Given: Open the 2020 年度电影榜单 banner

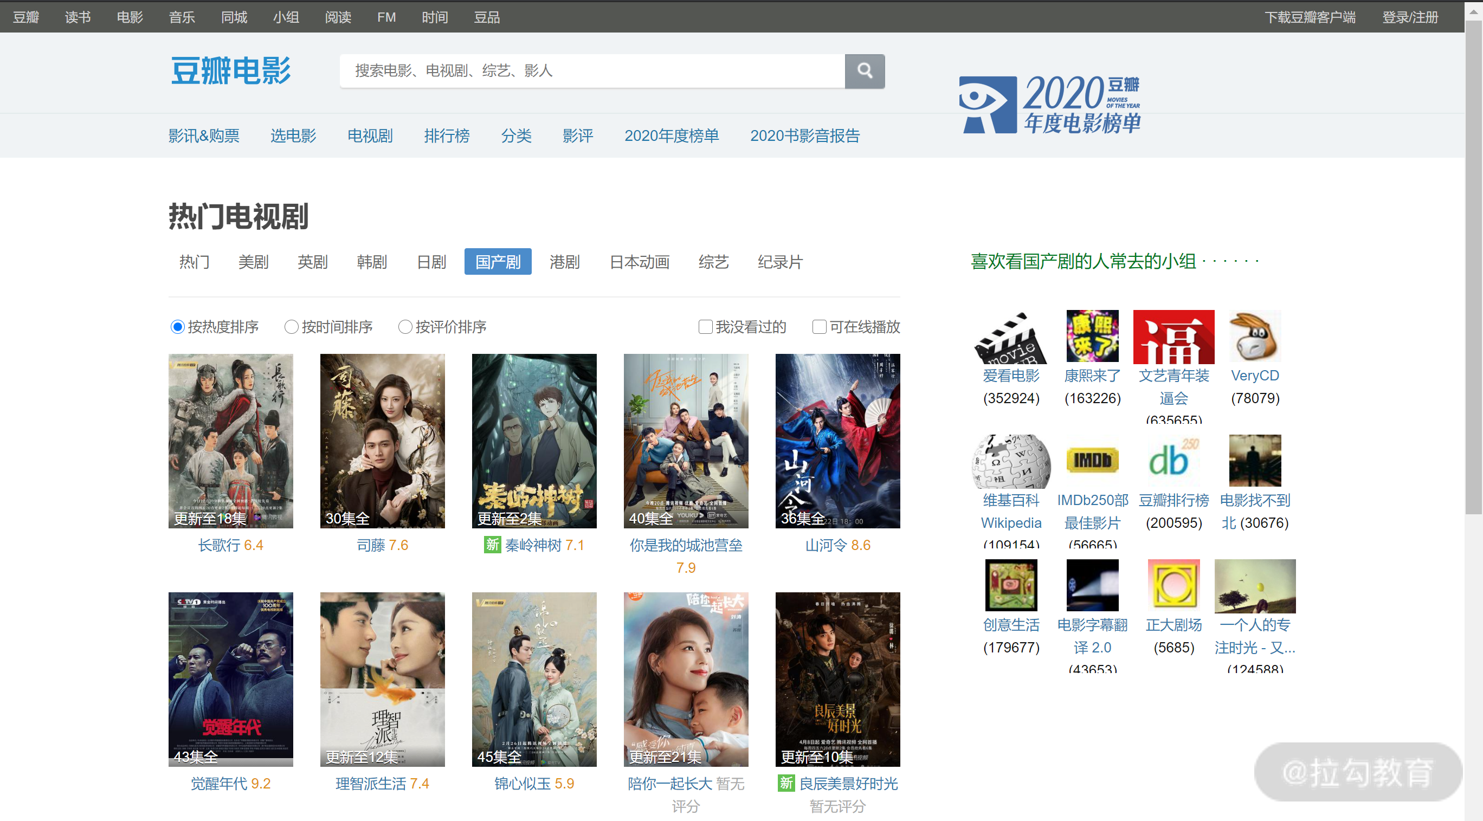Looking at the screenshot, I should [x=1049, y=104].
